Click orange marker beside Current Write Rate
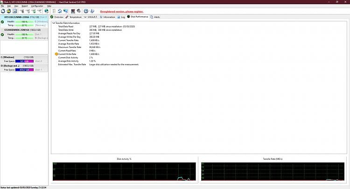The image size is (350, 189). pyautogui.click(x=56, y=54)
